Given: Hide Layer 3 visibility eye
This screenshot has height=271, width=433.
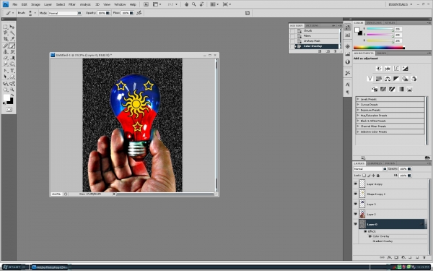Looking at the screenshot, I should 355,204.
